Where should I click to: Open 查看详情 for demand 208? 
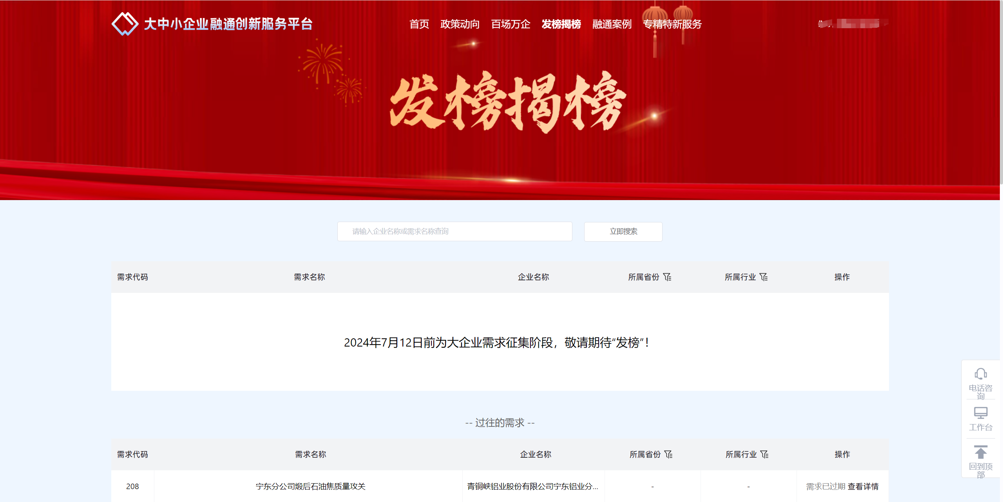[x=863, y=486]
